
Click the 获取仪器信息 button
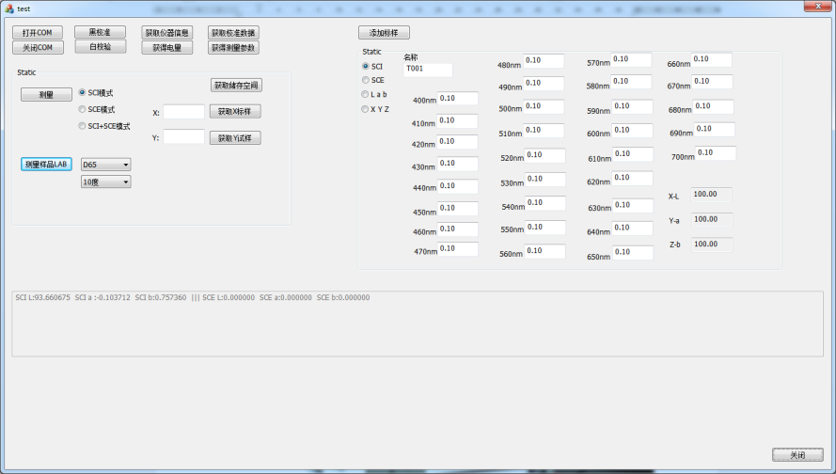(x=166, y=33)
